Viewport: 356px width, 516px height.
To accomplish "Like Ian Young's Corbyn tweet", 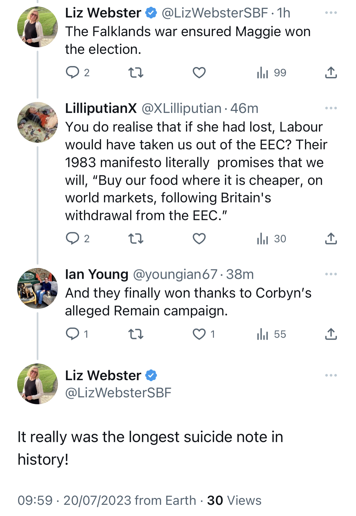I will click(x=199, y=334).
